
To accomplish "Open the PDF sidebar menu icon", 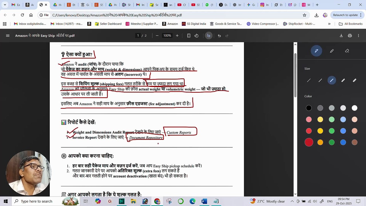I will click(x=8, y=36).
